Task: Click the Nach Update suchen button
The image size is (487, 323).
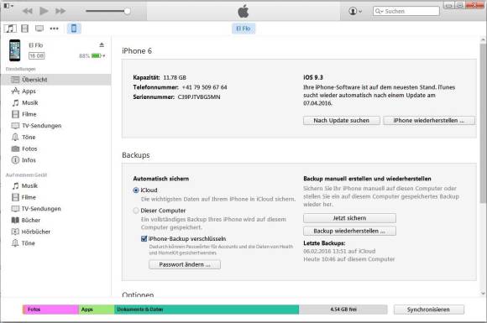Action: point(342,120)
